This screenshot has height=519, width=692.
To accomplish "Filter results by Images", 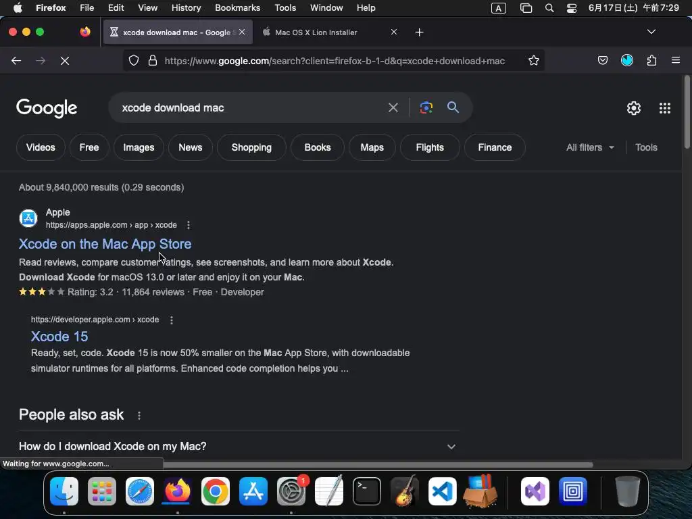I will coord(139,147).
